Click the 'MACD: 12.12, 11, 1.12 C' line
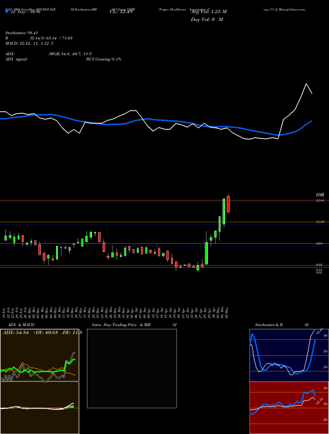 (x=30, y=43)
